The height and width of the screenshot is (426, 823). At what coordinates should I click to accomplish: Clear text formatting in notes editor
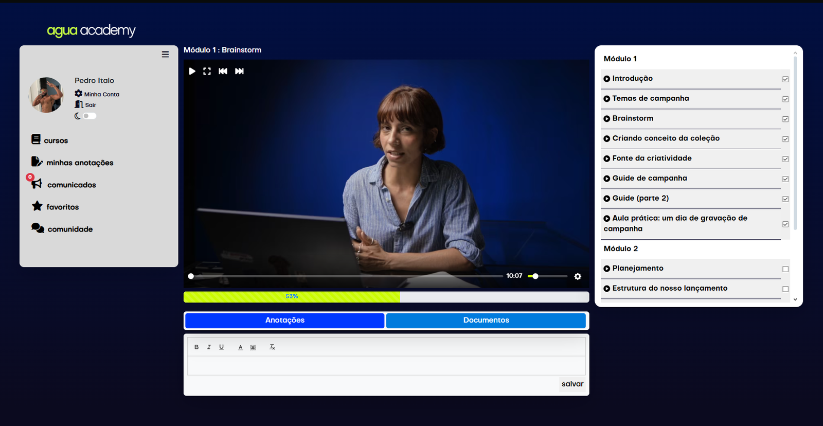272,347
